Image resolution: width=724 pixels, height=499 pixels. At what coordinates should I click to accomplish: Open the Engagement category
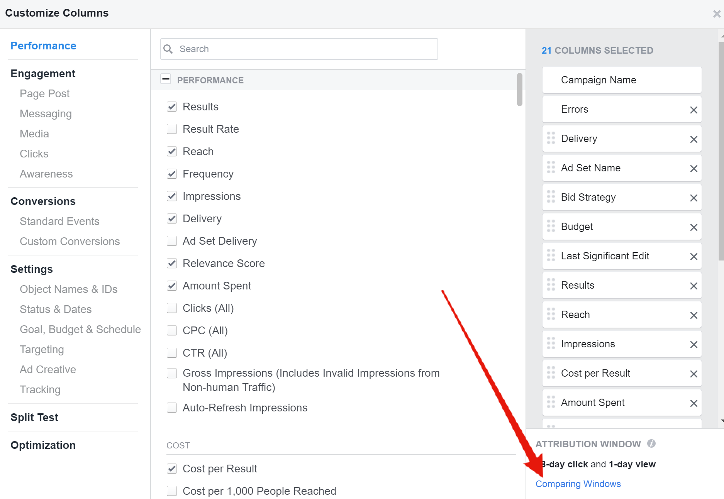43,73
